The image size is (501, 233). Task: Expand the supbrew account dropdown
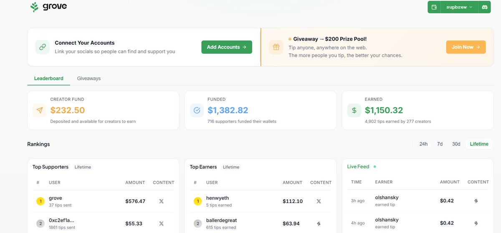(459, 7)
